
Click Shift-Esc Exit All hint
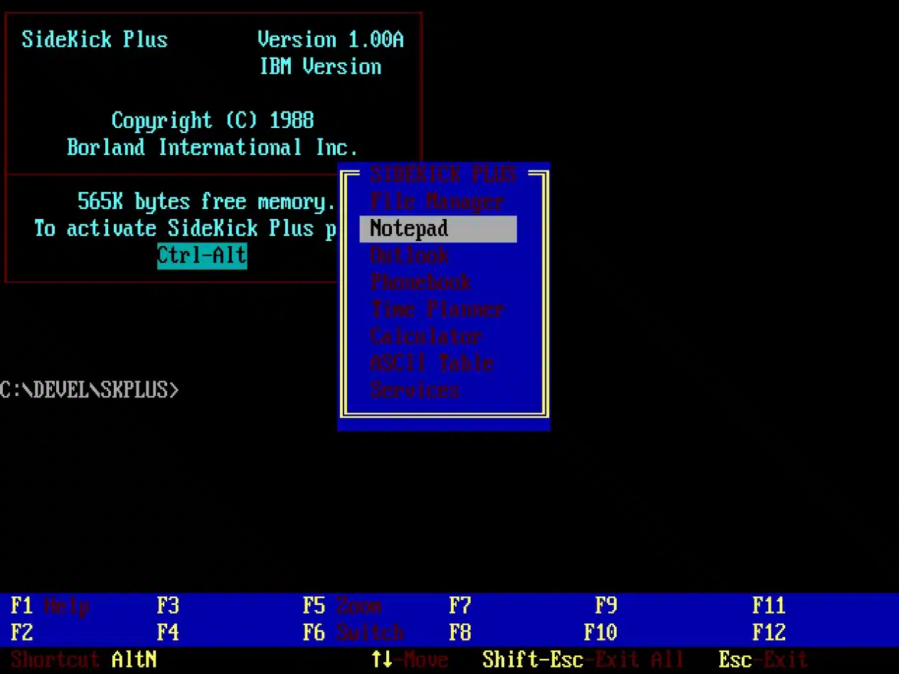pos(583,659)
